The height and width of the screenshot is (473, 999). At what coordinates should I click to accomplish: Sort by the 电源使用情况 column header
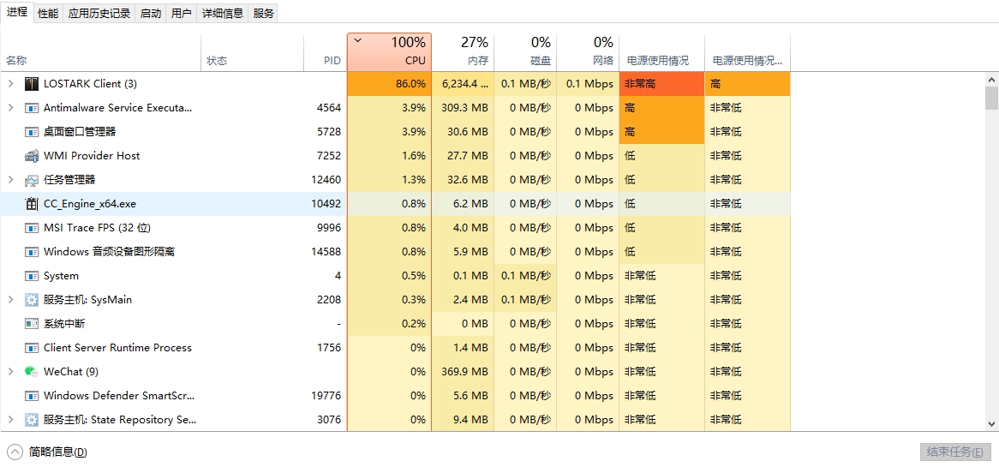click(x=661, y=51)
